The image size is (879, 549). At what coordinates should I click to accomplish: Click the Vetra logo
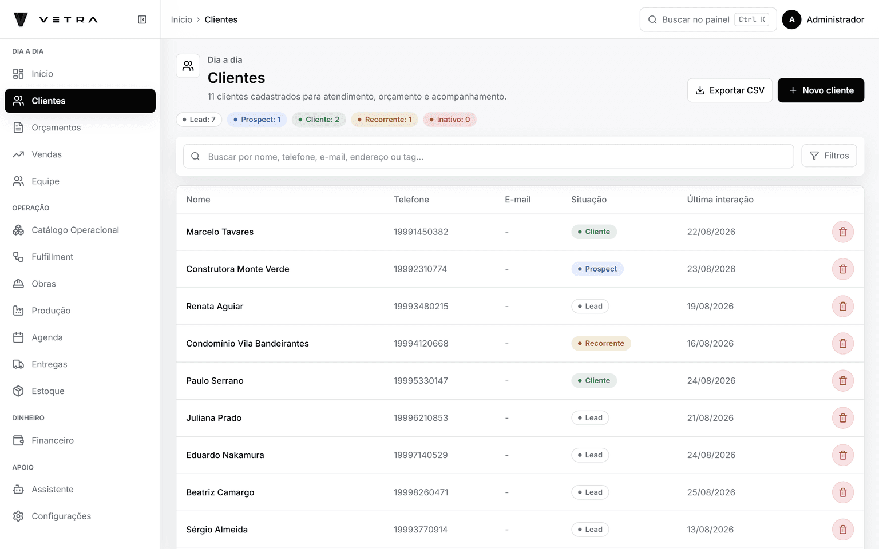point(56,19)
